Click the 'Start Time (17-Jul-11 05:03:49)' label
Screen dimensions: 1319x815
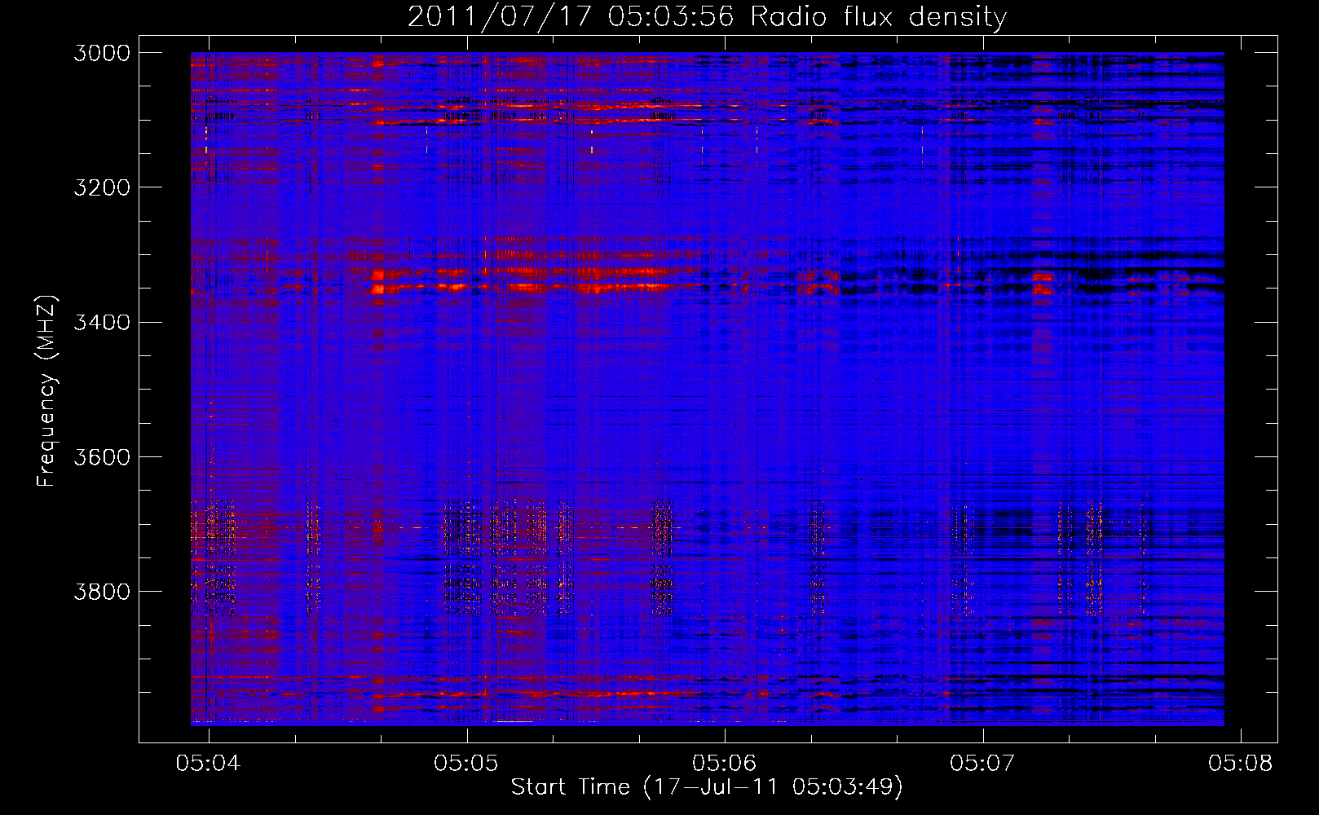tap(707, 787)
